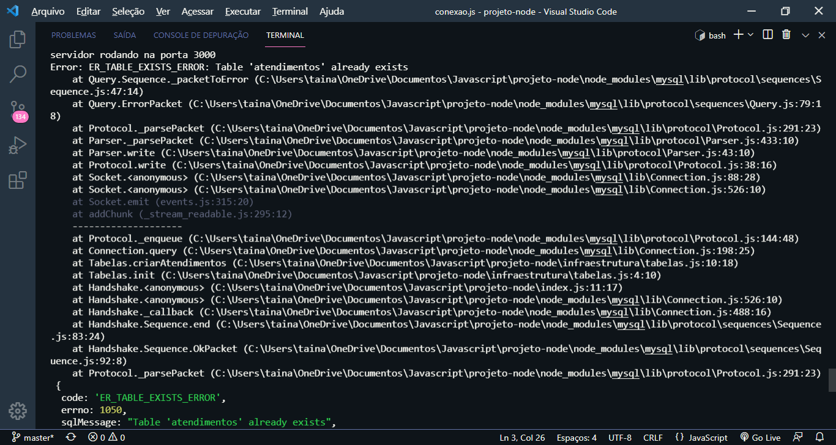Start Go Live server
836x445 pixels.
pos(761,438)
